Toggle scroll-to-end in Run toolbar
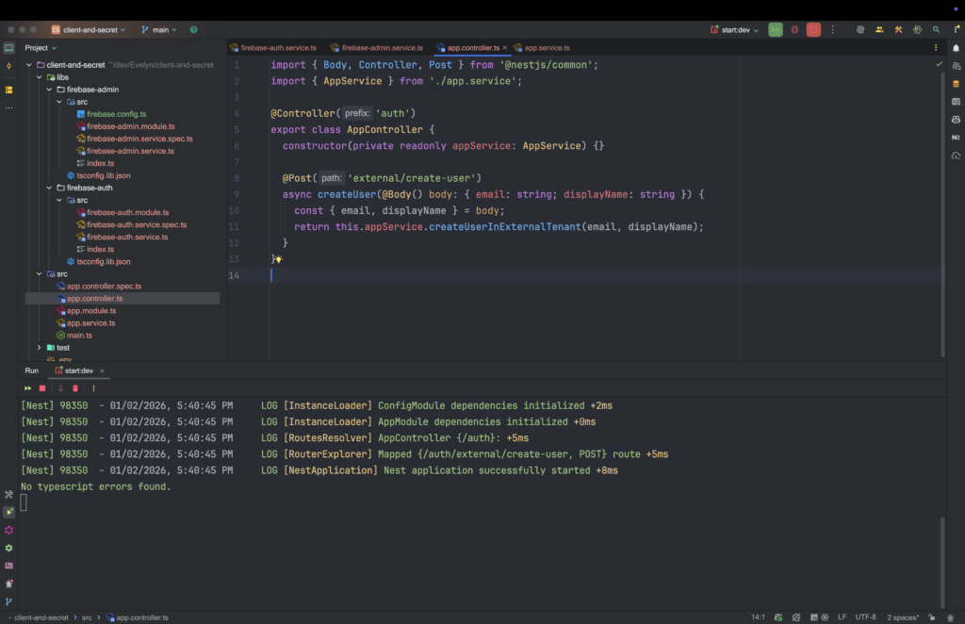This screenshot has height=624, width=965. 59,387
